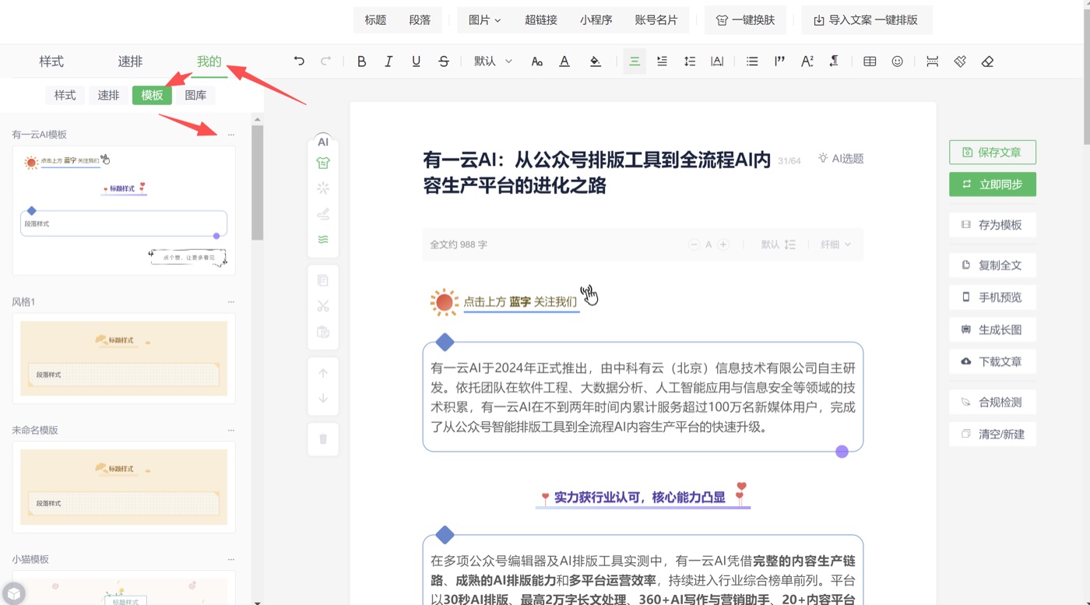Open the 默认 line spacing selector under title
Viewport: 1090px width, 605px height.
coord(779,244)
